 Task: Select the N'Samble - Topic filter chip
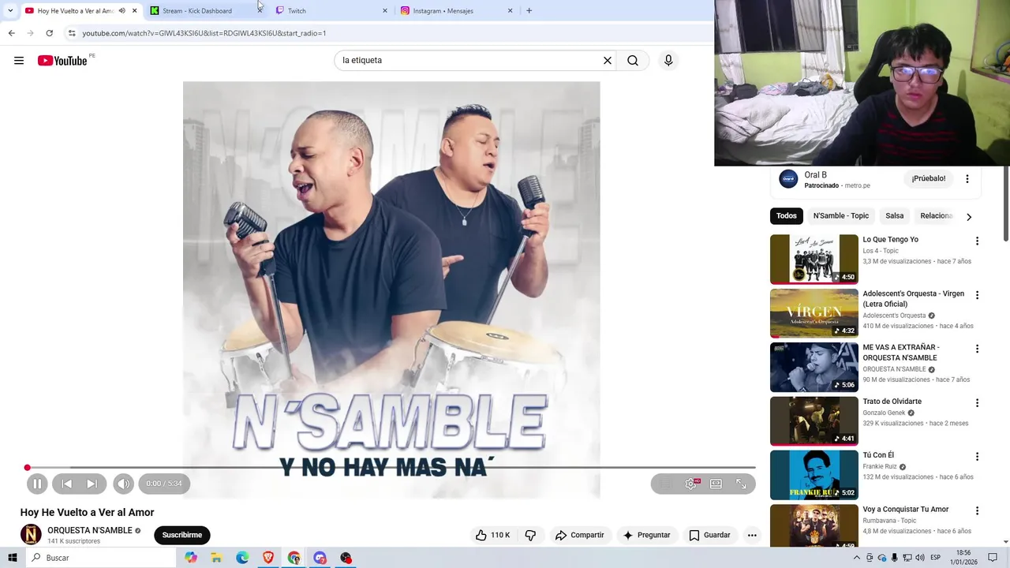(x=841, y=216)
